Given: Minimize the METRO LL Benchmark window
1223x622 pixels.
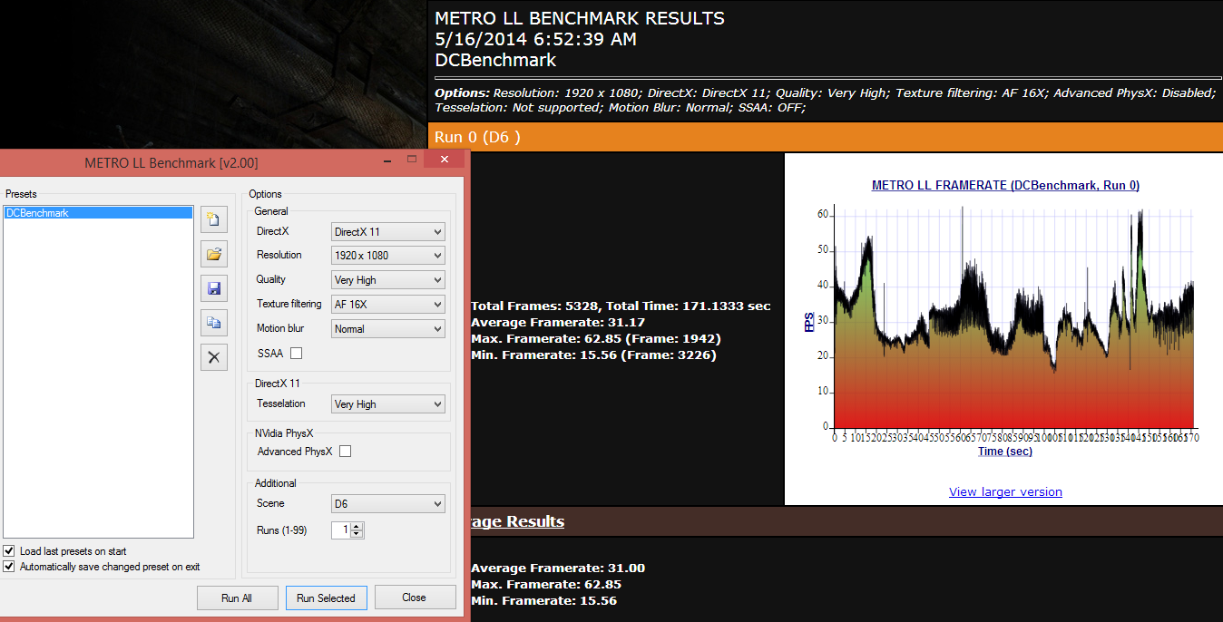Looking at the screenshot, I should [x=387, y=160].
